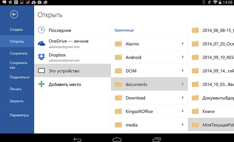Viewport: 234px width, 142px height.
Task: Tap Печать in the sidebar menu
Action: click(x=16, y=89)
